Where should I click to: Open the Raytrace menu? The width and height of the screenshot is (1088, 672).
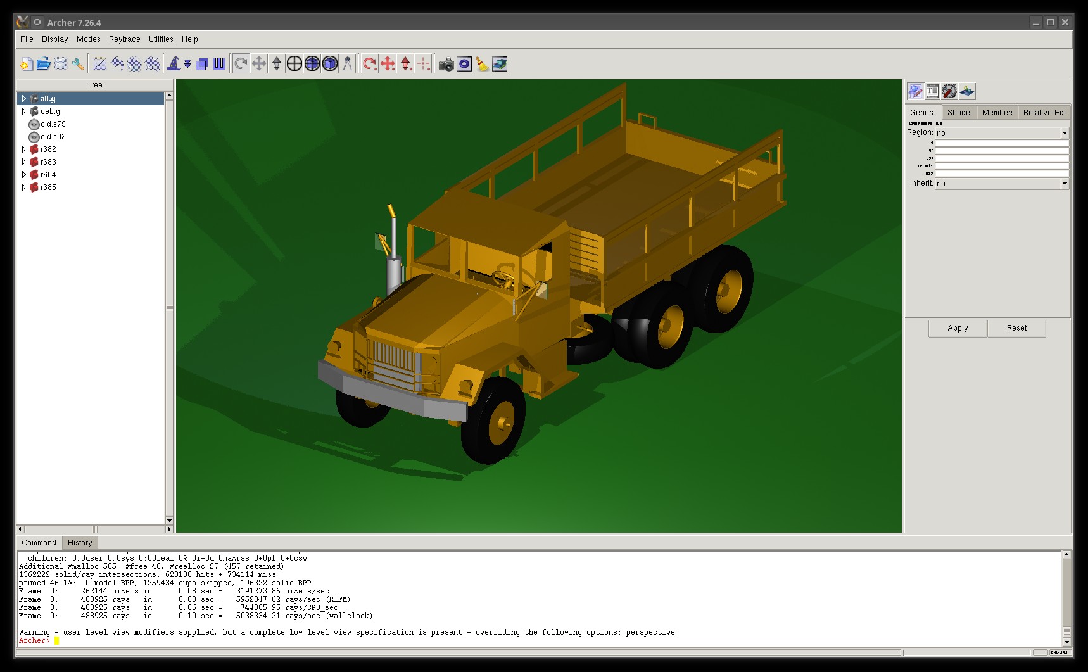(x=124, y=39)
